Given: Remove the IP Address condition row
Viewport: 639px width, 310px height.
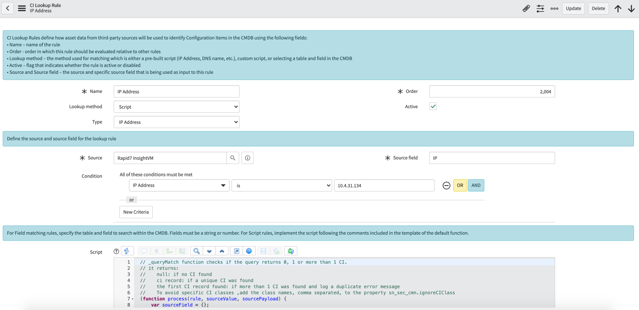Looking at the screenshot, I should (446, 185).
